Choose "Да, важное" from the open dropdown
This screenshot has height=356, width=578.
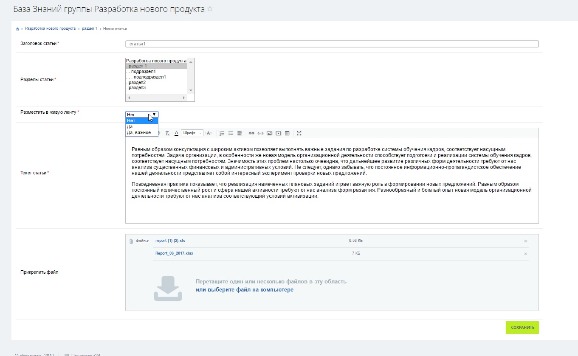(139, 132)
